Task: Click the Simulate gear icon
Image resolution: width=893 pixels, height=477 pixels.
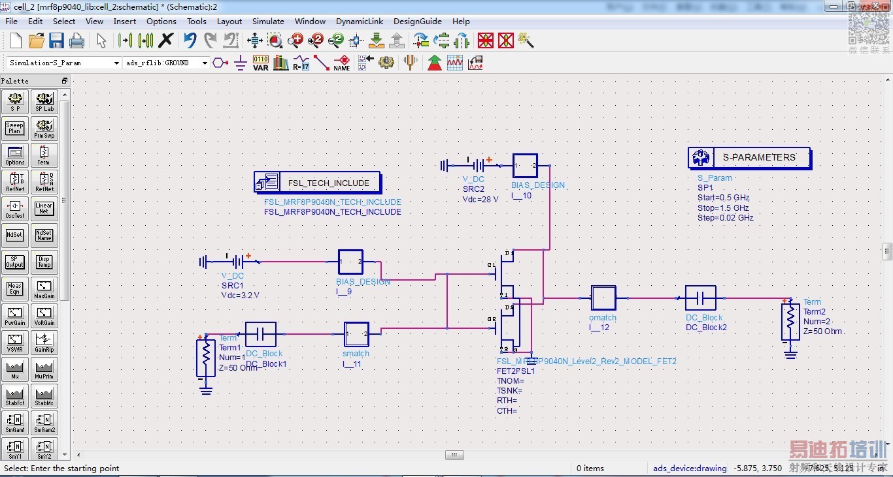Action: point(386,63)
